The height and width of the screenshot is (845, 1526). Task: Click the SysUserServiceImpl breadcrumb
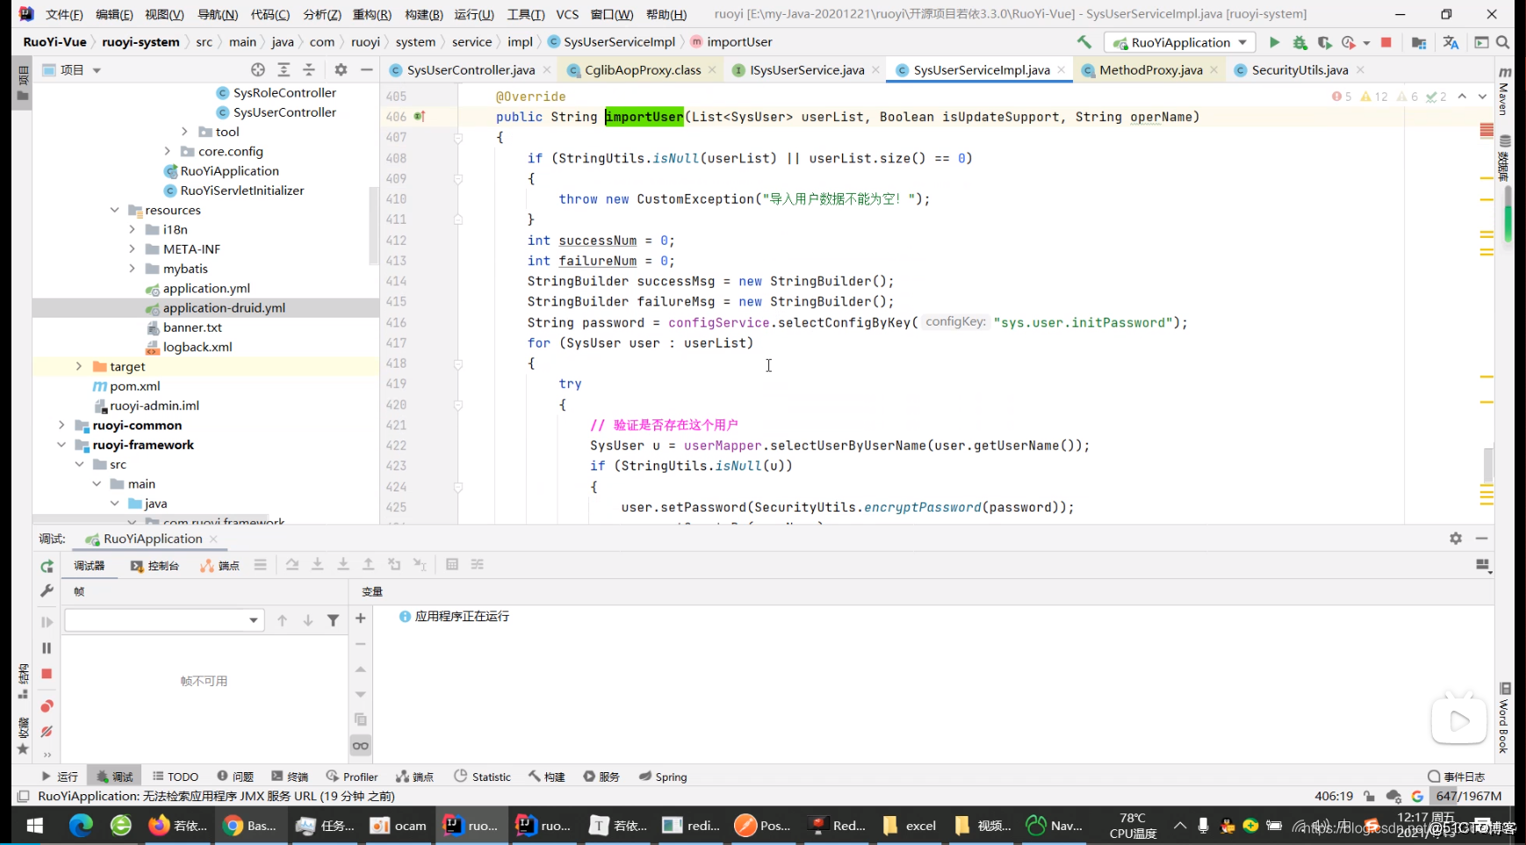coord(612,41)
